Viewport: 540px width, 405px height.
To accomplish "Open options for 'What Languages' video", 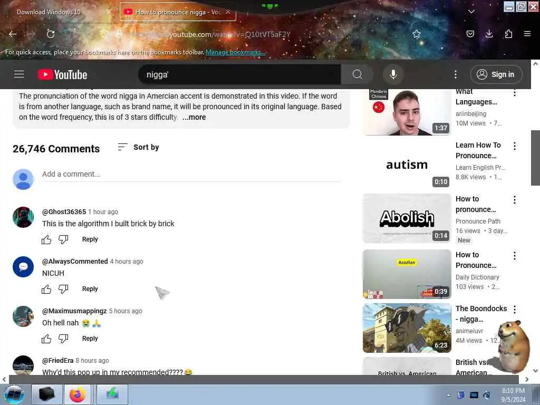I will click(515, 92).
